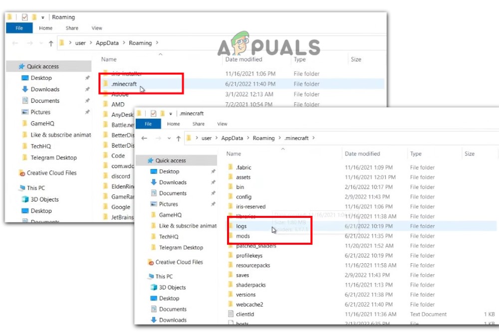Open the Home tab in .minecraft window
The image size is (499, 335).
174,124
